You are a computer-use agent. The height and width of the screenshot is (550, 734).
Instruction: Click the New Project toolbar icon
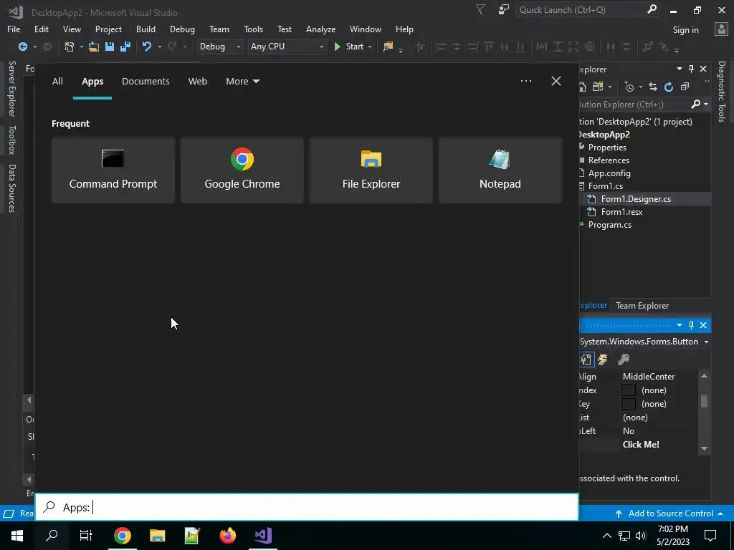(x=70, y=47)
